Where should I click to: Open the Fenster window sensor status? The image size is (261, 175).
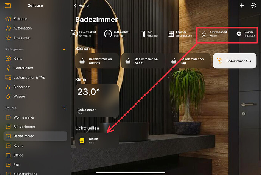click(180, 33)
